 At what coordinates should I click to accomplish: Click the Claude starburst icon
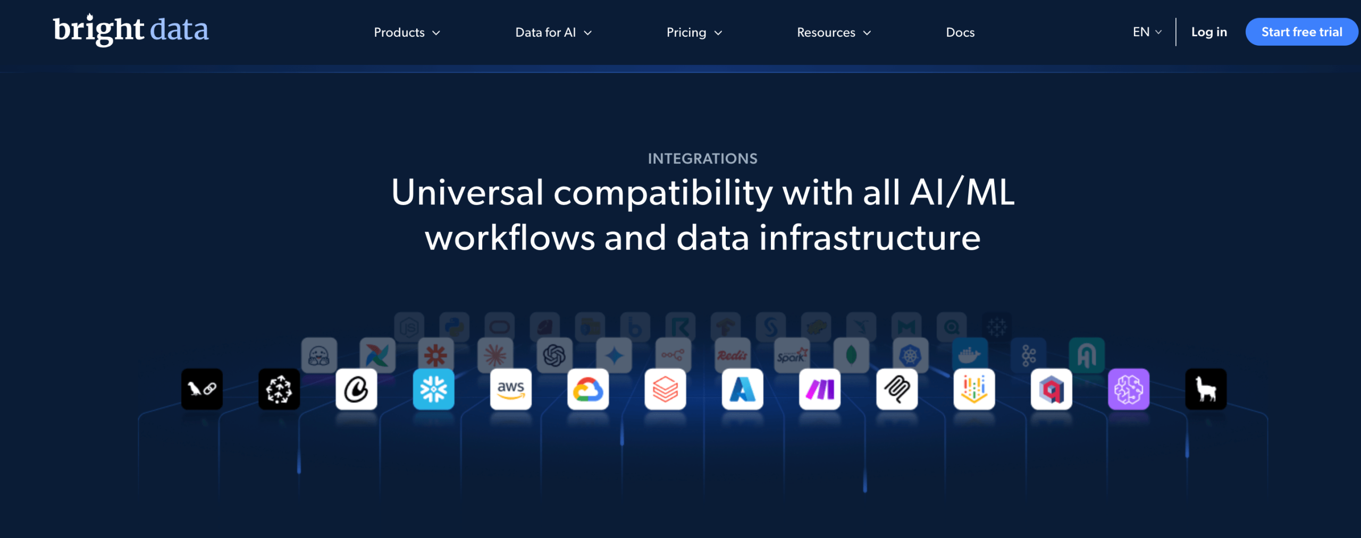point(495,355)
